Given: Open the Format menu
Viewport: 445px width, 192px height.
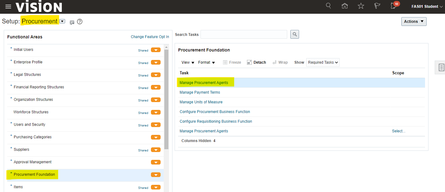Looking at the screenshot, I should [206, 62].
